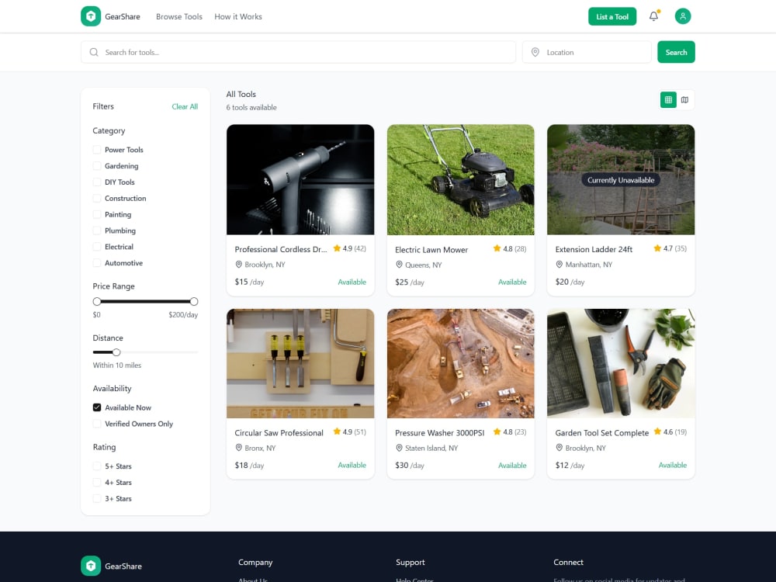Check the Power Tools category
This screenshot has height=582, width=776.
97,150
